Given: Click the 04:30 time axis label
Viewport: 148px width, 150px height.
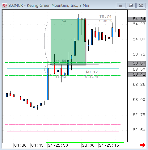Looking at the screenshot, I should point(20,145).
